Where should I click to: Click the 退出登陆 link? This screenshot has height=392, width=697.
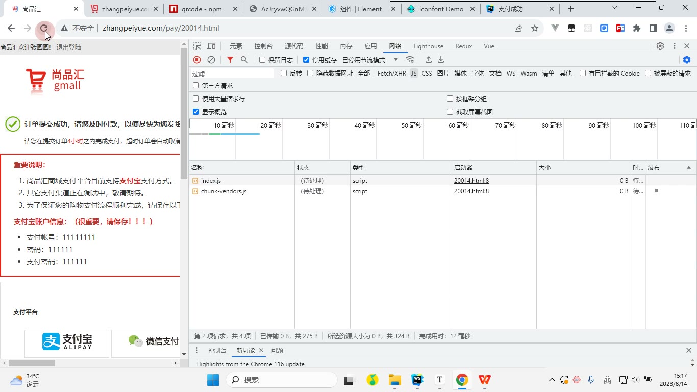pos(68,47)
